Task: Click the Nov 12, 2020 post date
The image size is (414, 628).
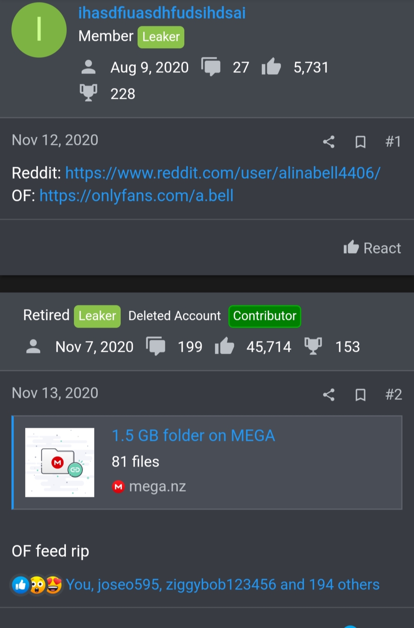Action: pyautogui.click(x=55, y=140)
